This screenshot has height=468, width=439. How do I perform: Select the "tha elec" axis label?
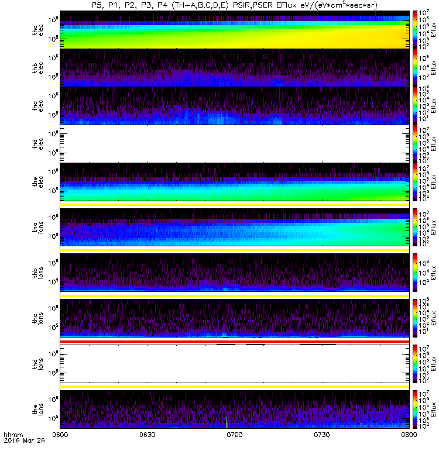[x=37, y=30]
